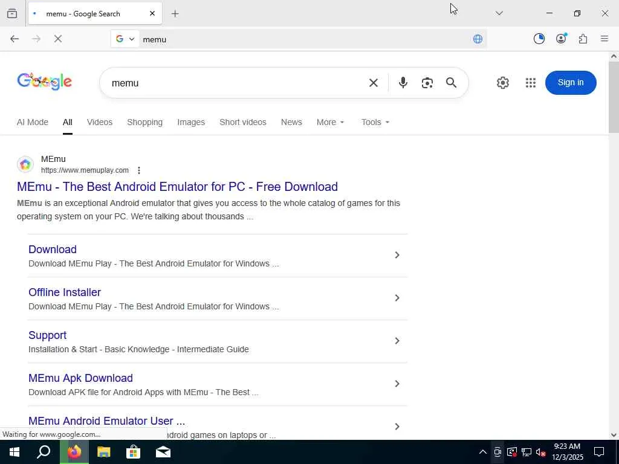The width and height of the screenshot is (619, 464).
Task: Switch to Videos results tab
Action: 100,122
